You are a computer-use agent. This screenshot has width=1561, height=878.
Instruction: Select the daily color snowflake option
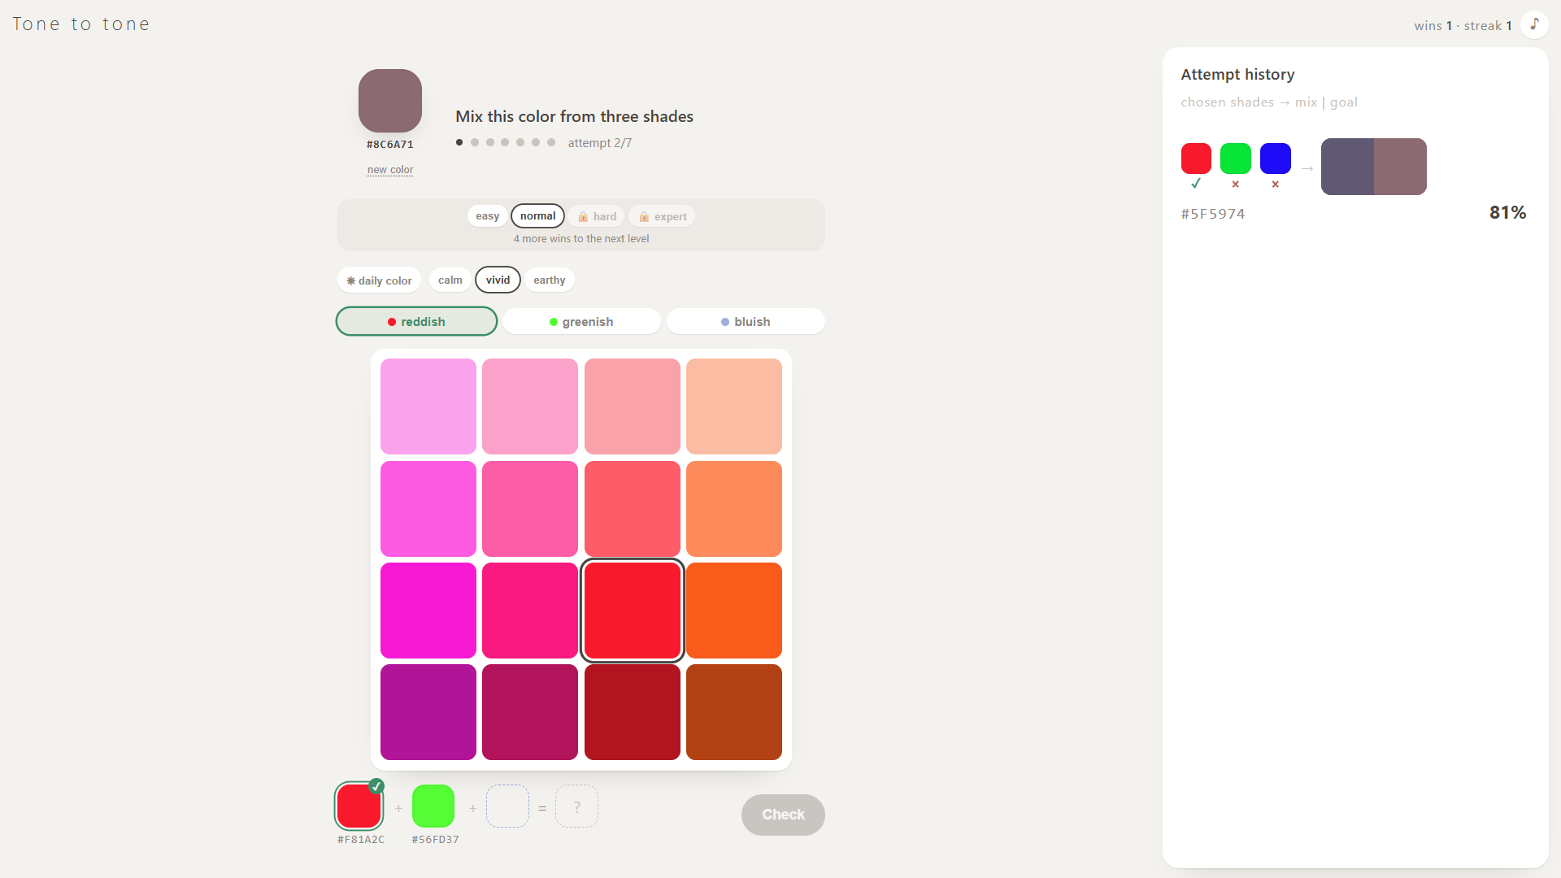[x=379, y=280]
